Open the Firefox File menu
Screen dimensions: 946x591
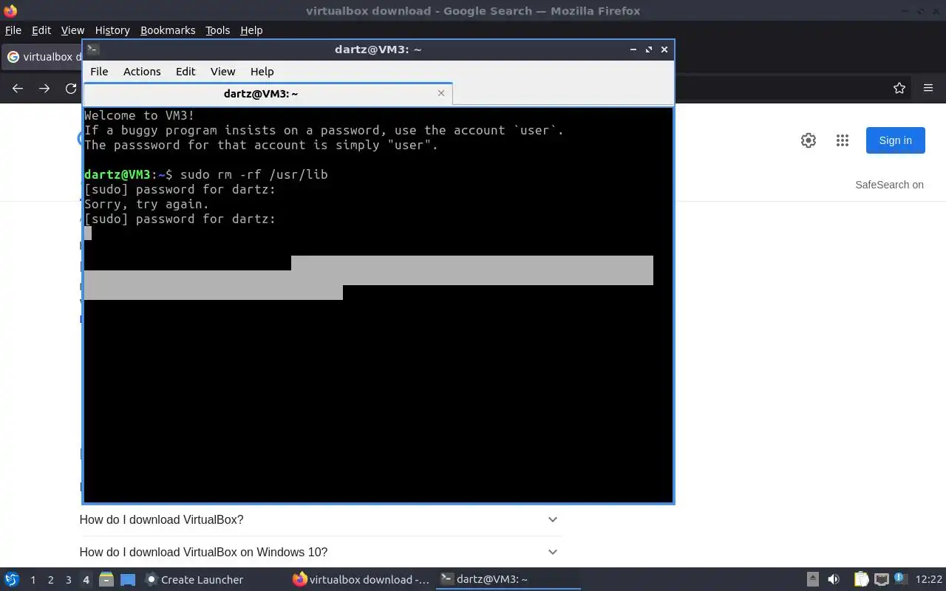(13, 30)
